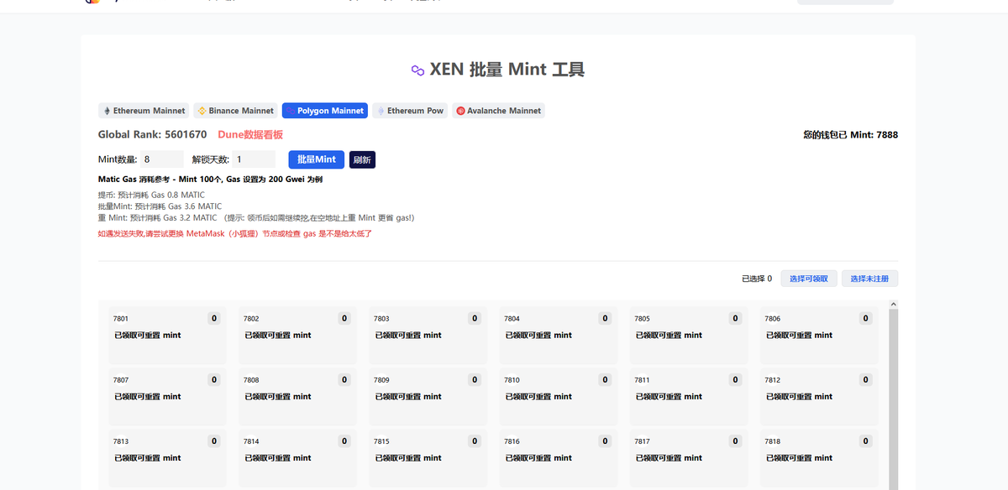Image resolution: width=1008 pixels, height=490 pixels.
Task: Click the card list scrollbar up arrow
Action: 893,305
